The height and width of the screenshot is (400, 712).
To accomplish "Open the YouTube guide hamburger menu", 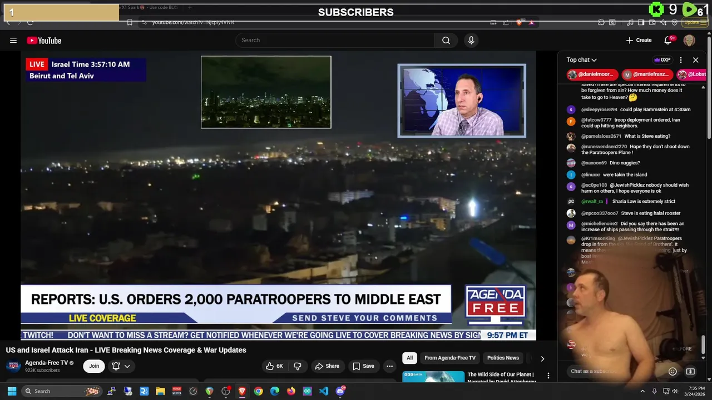I will (x=13, y=40).
